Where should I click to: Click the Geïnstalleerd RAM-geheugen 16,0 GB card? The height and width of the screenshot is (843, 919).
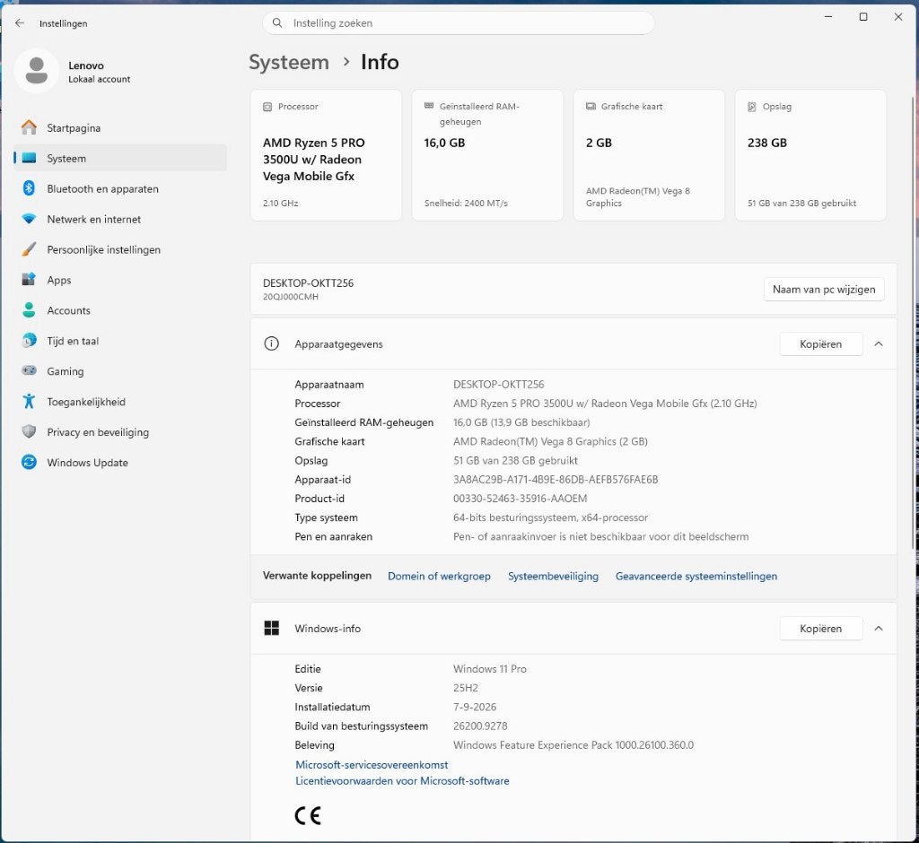[x=487, y=155]
